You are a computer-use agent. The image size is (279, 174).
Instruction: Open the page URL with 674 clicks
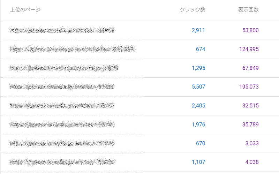(72, 49)
